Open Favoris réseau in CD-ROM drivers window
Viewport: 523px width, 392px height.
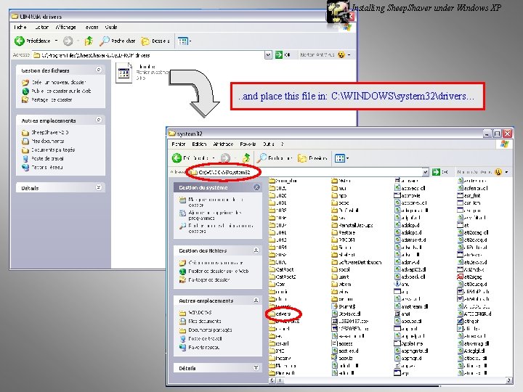pos(42,168)
